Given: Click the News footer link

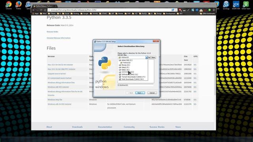Looking at the screenshot, I should tap(178, 127).
